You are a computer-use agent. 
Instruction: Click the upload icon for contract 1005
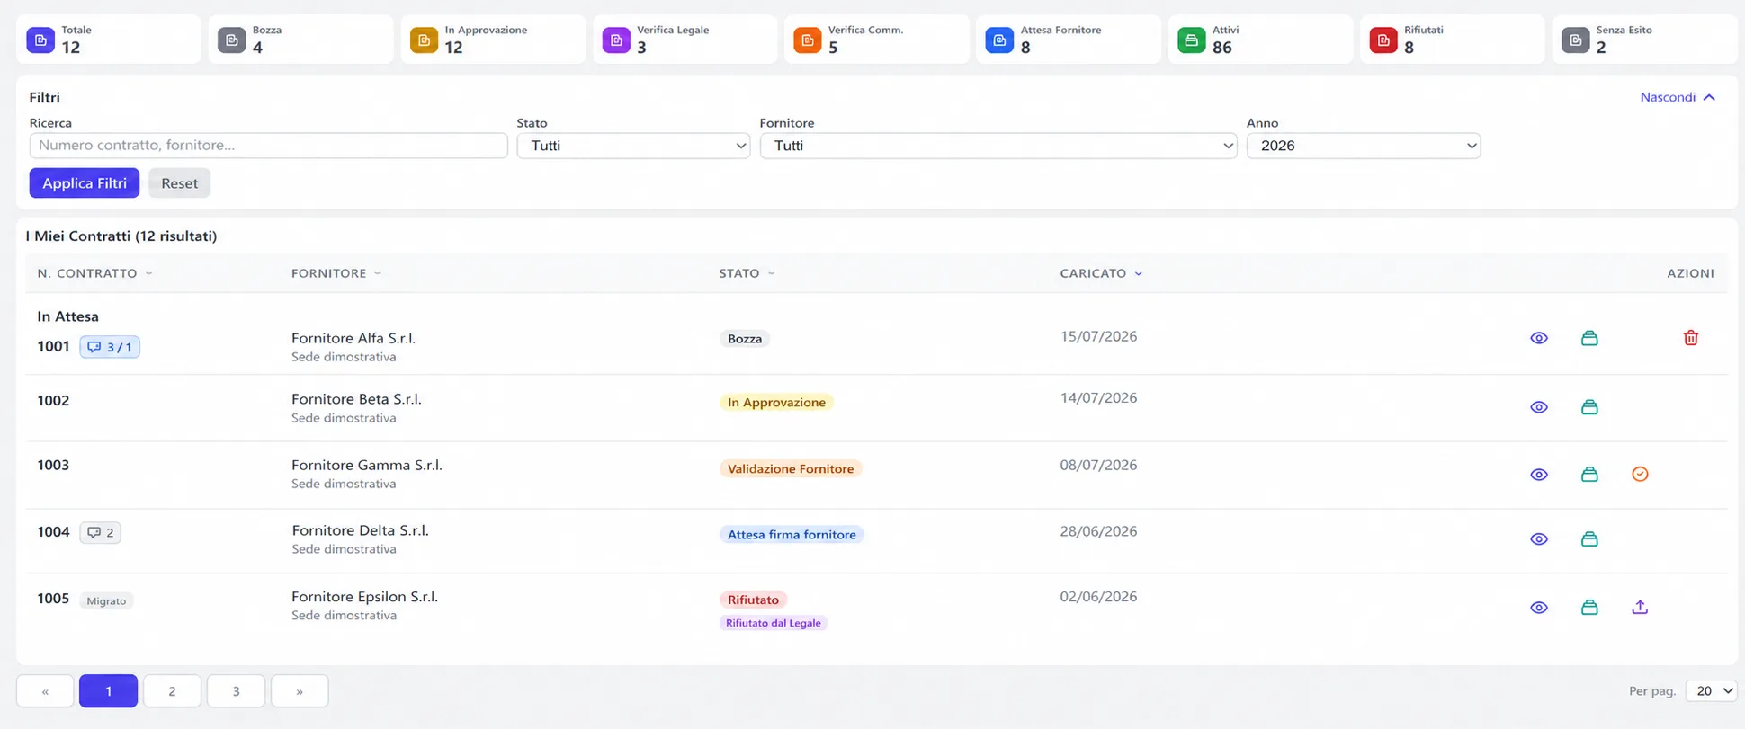pyautogui.click(x=1640, y=608)
